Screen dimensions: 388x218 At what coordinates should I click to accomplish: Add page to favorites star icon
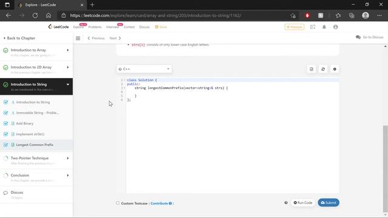(293, 16)
